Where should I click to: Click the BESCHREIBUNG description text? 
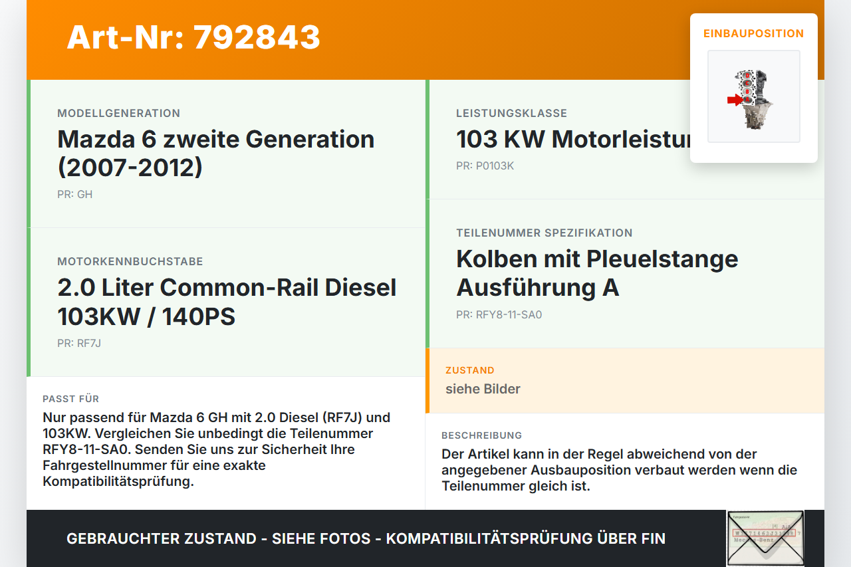tap(620, 470)
